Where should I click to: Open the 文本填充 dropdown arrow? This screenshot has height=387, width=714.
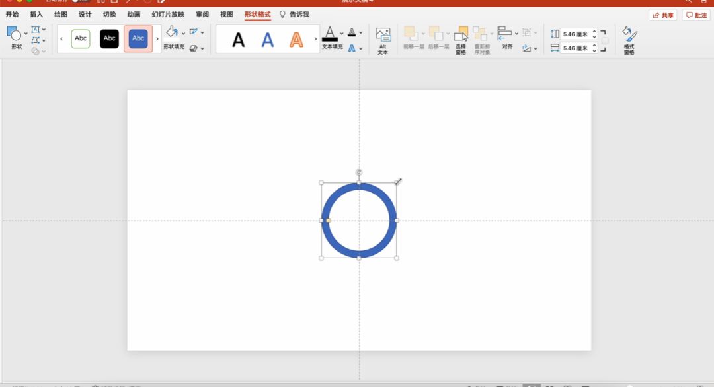coord(342,34)
